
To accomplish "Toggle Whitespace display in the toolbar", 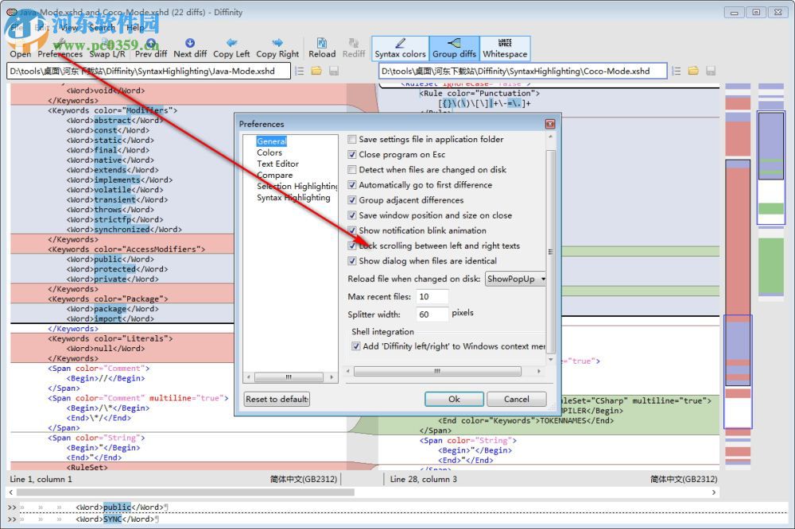I will click(505, 48).
